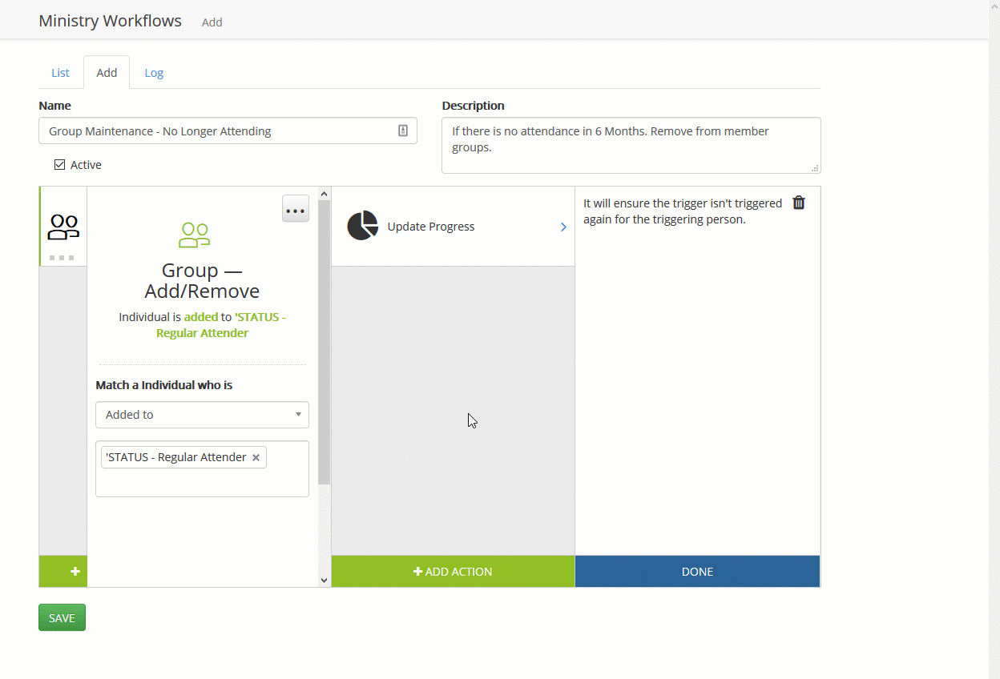Click the green group icon above title

pyautogui.click(x=195, y=235)
